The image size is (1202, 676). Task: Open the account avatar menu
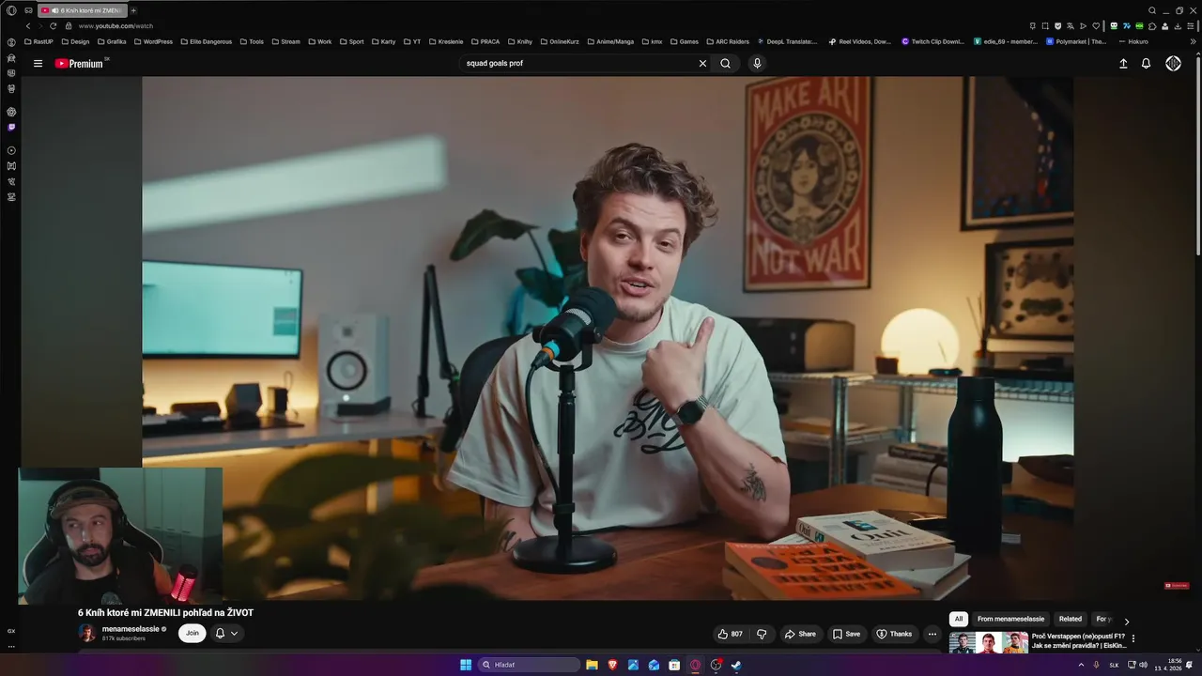point(1173,64)
